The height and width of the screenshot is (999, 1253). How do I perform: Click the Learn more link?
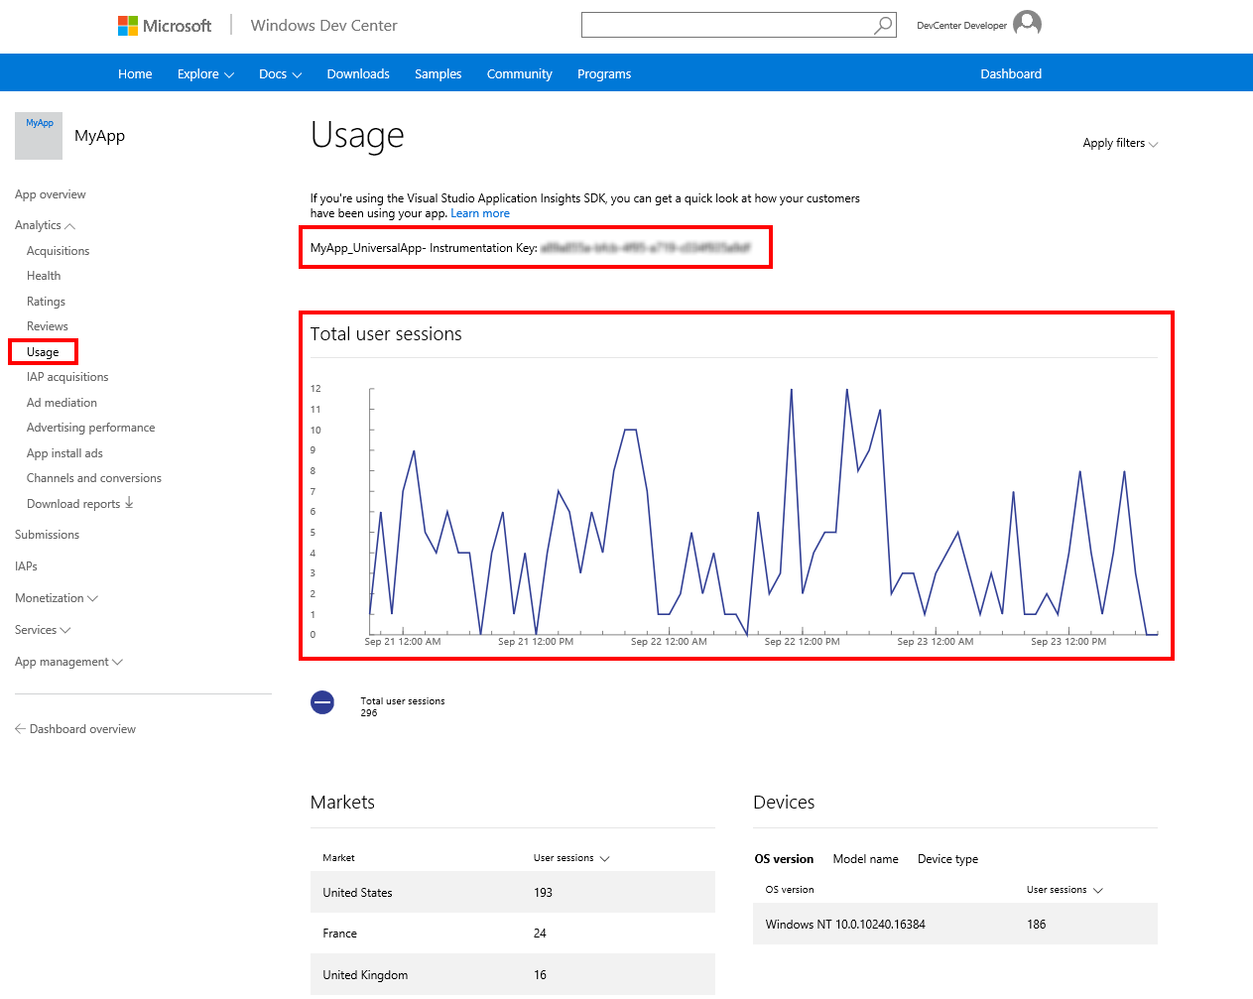480,213
